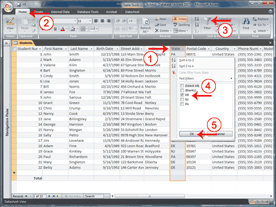Switch to the Acrobat tab
276x207 pixels.
[x=112, y=12]
